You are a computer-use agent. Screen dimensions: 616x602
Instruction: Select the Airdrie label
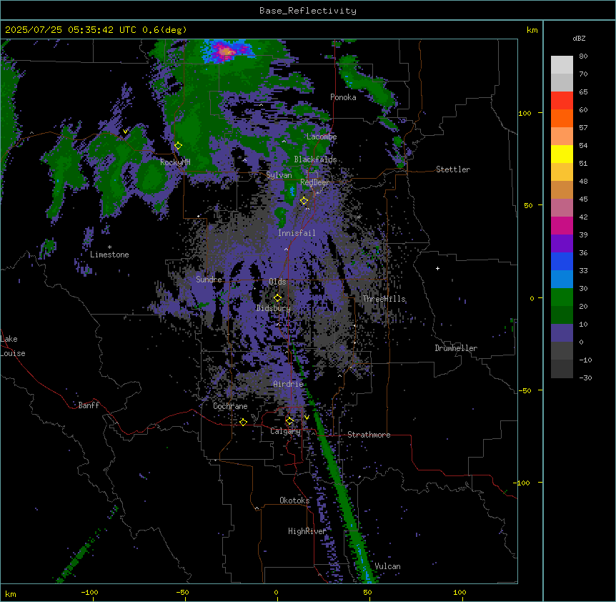click(288, 384)
